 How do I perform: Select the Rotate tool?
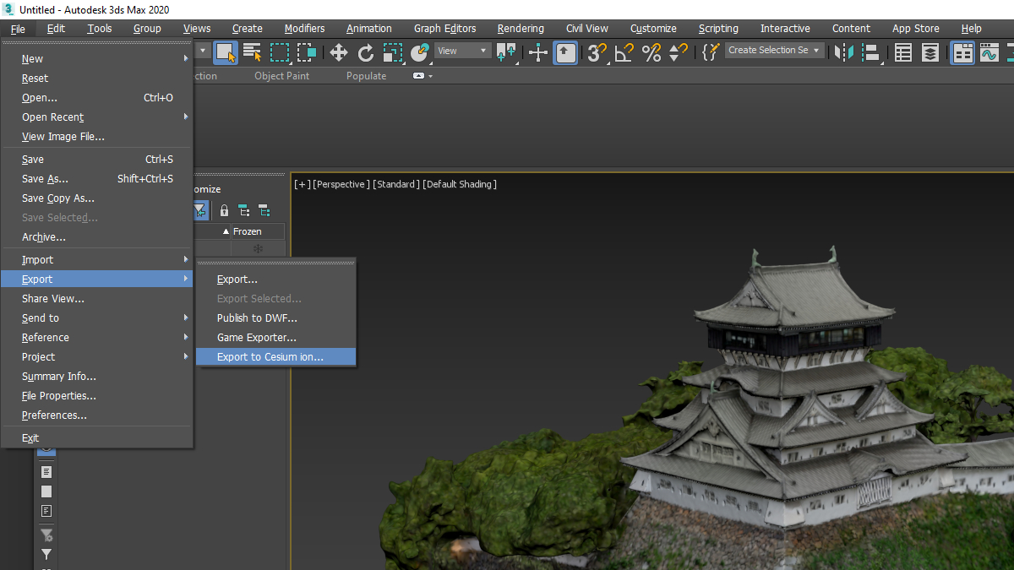pyautogui.click(x=366, y=53)
